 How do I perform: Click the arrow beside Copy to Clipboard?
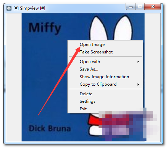point(138,85)
